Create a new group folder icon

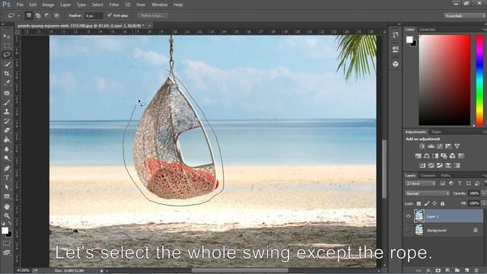[457, 271]
